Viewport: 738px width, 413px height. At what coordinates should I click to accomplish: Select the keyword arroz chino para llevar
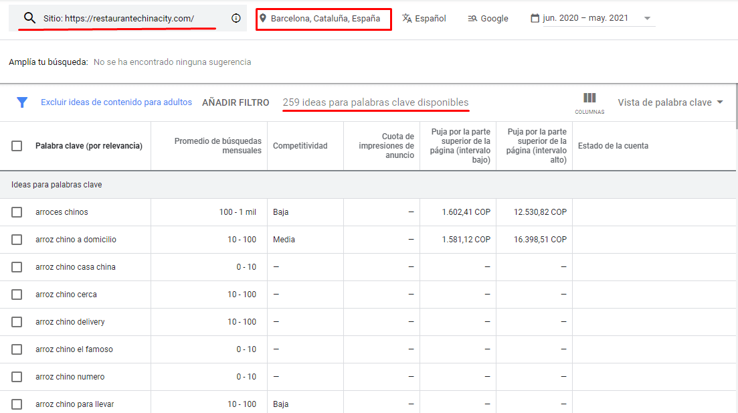tap(17, 404)
